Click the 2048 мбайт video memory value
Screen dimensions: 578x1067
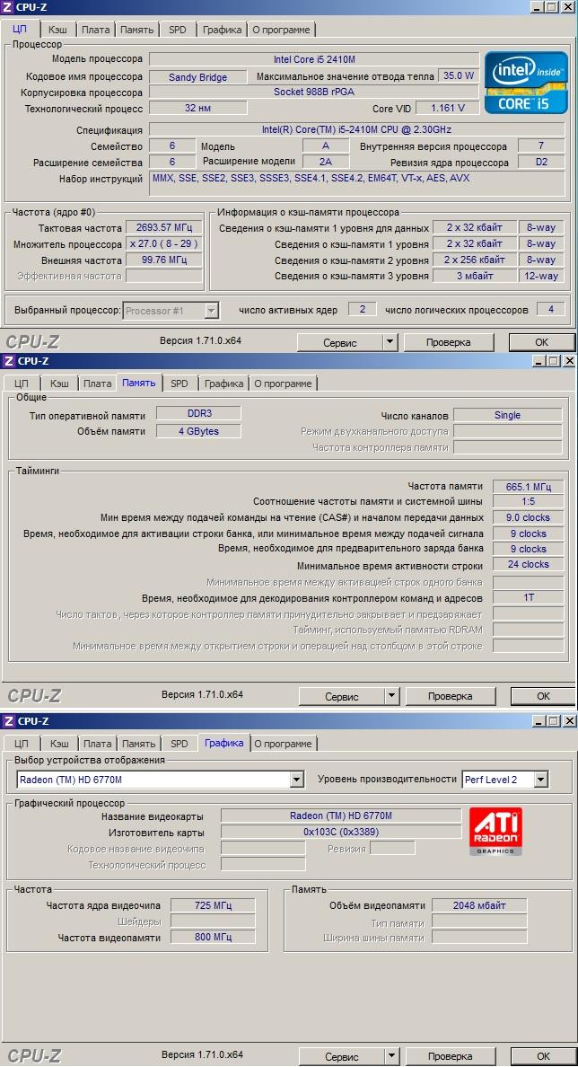coord(479,905)
